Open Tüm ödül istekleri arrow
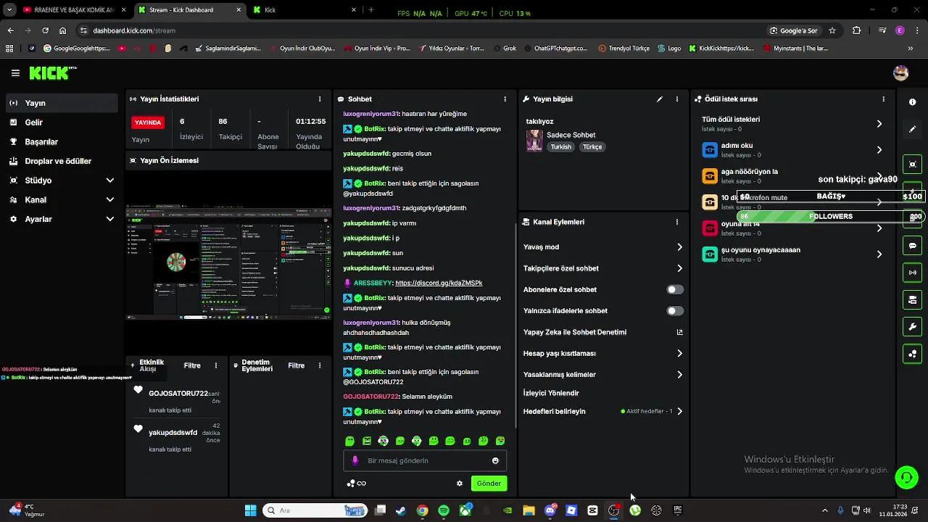Viewport: 928px width, 522px height. (x=879, y=124)
